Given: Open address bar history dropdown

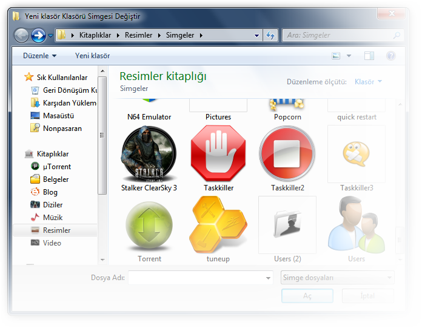Looking at the screenshot, I should [256, 36].
